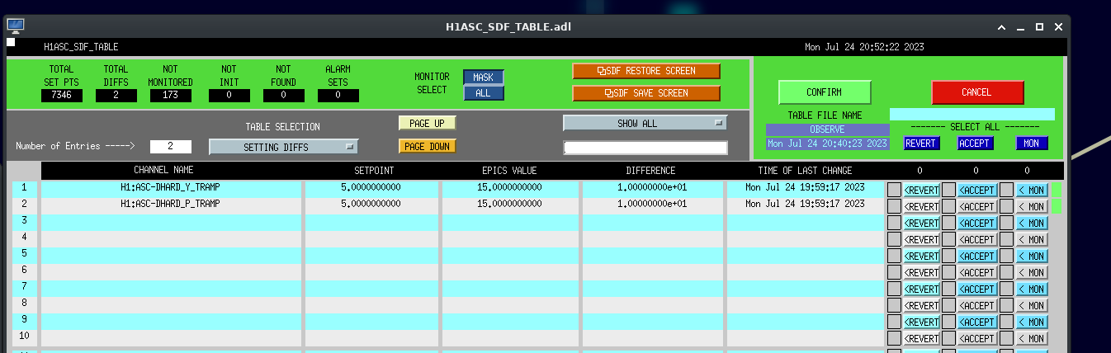Open the SDF SAVE SCREEN related display
This screenshot has width=1111, height=353.
click(x=646, y=93)
